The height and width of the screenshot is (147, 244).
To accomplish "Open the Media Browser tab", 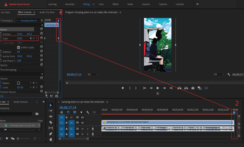I will tap(21, 102).
